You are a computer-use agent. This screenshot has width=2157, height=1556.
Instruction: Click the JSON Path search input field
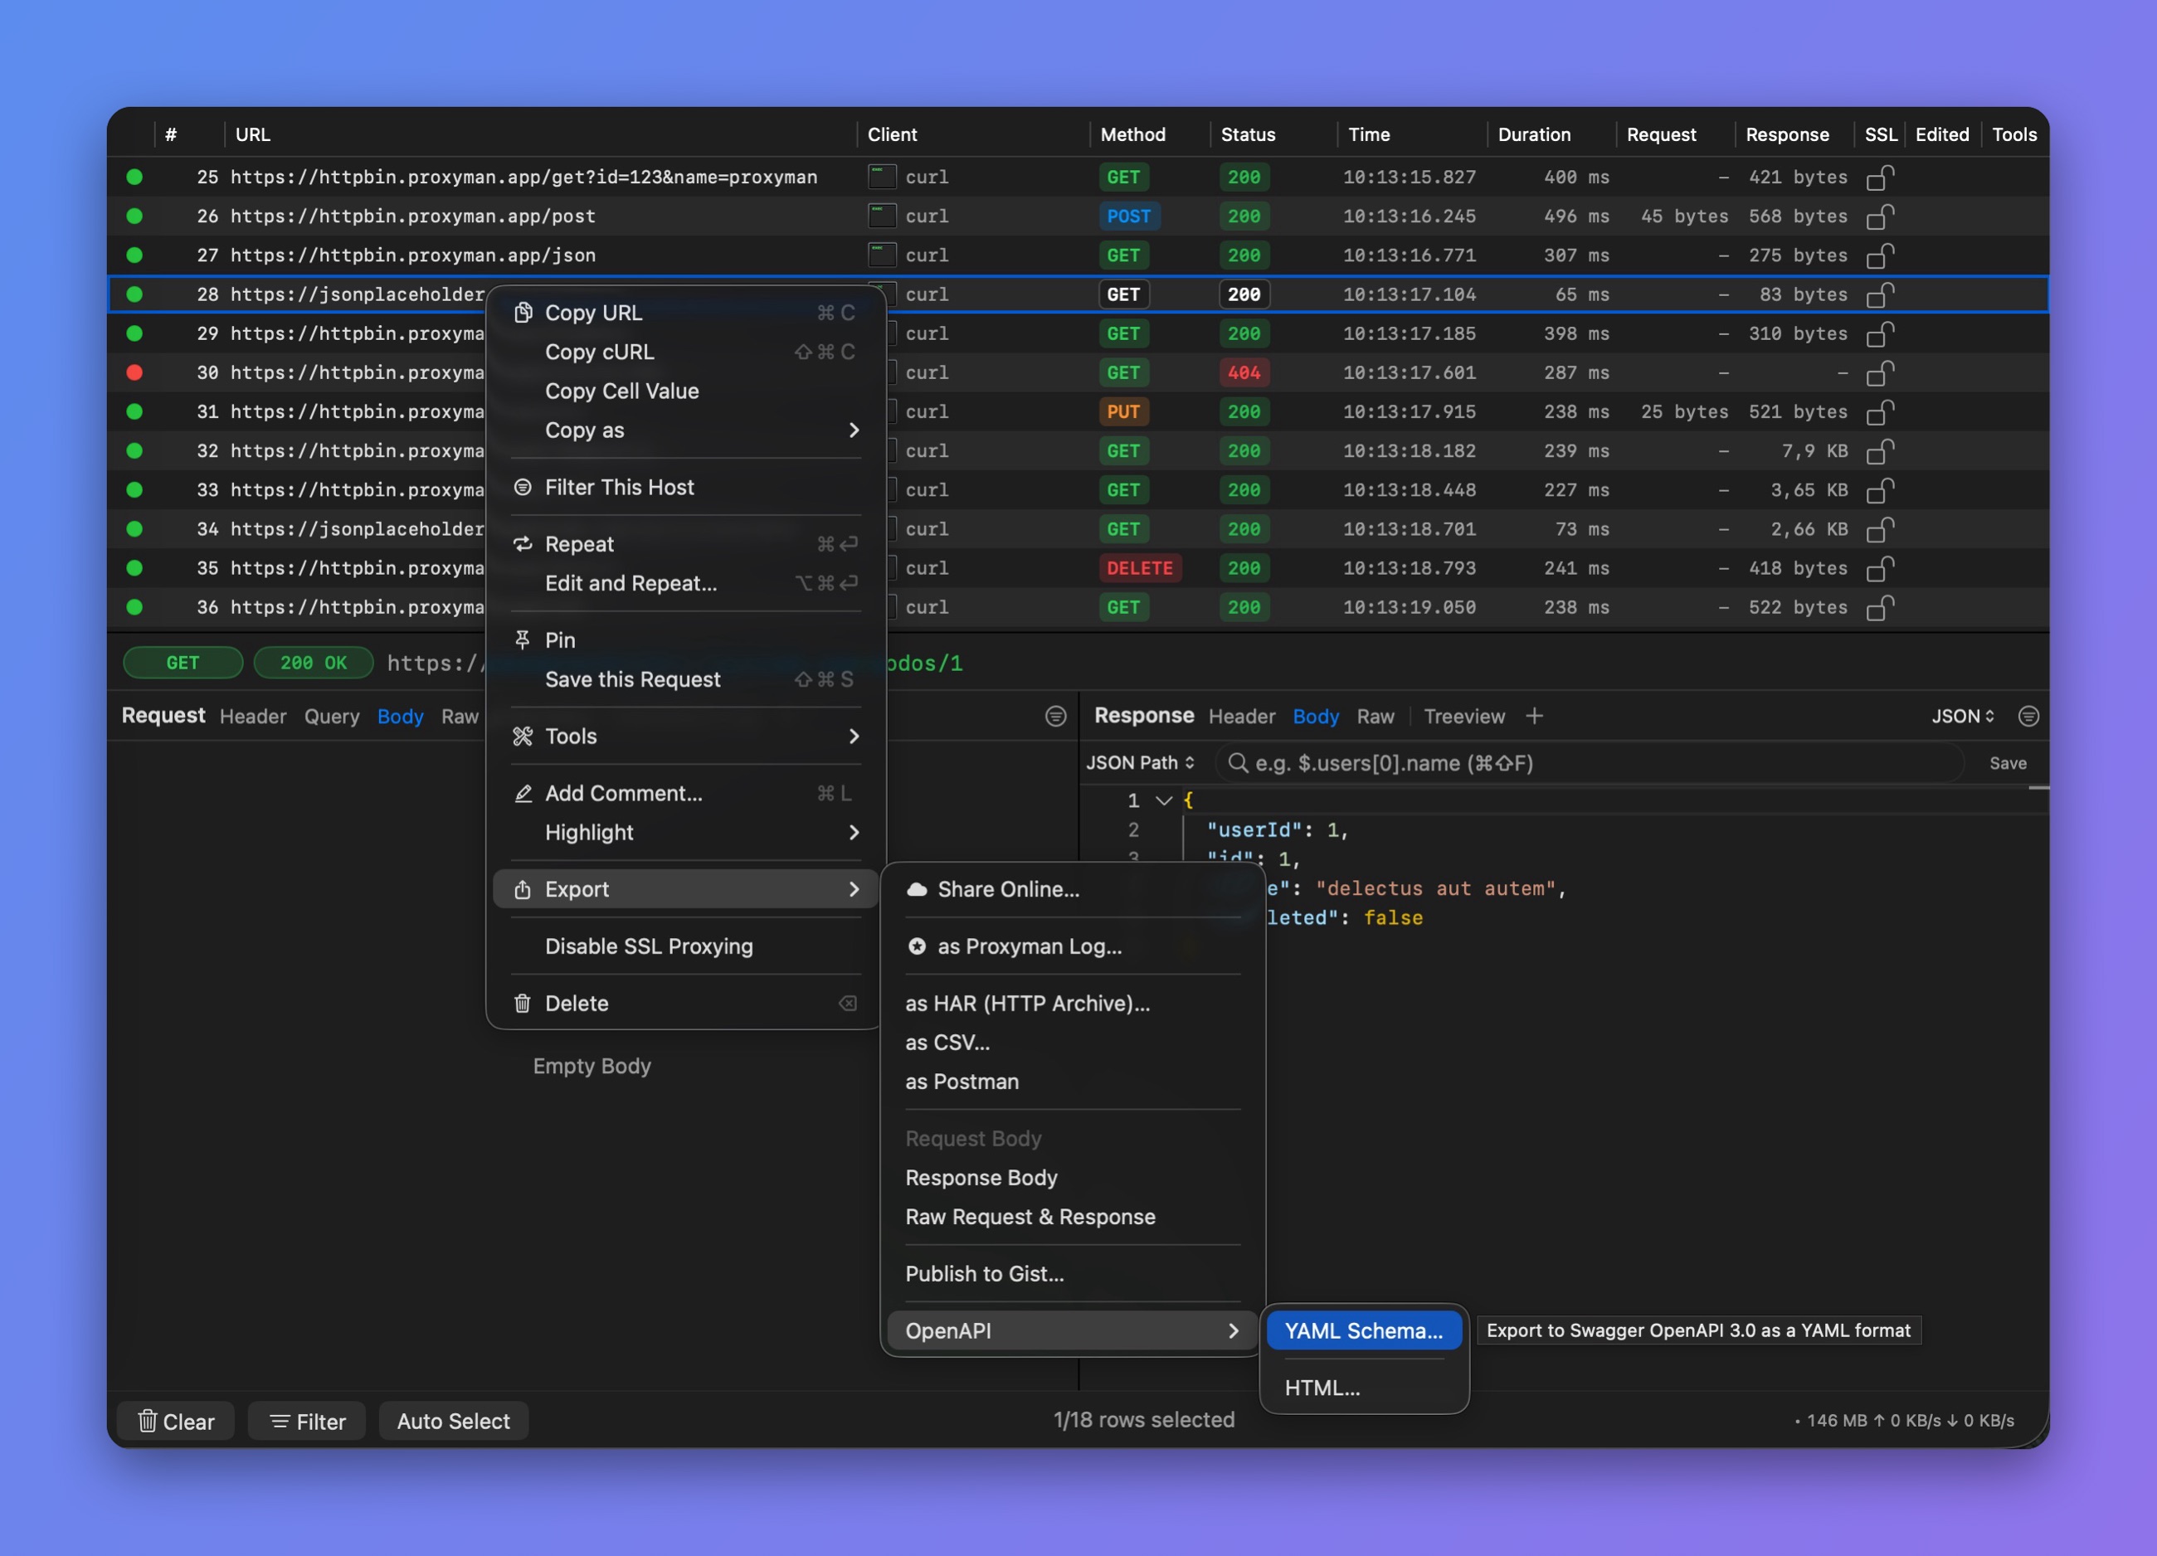pyautogui.click(x=1590, y=763)
